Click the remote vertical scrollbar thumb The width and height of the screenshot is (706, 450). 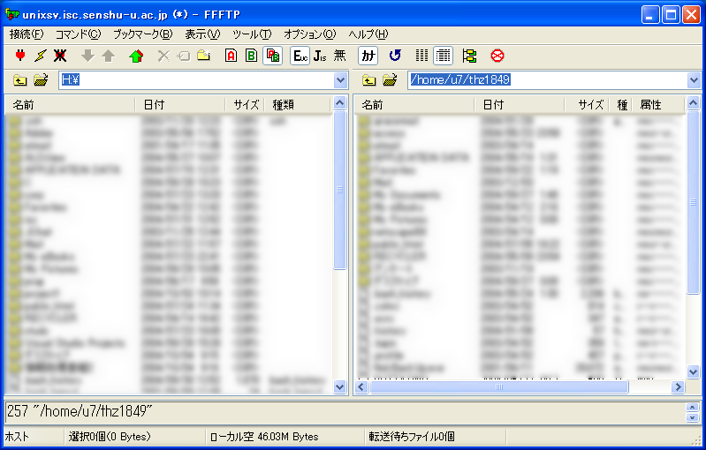pos(693,202)
